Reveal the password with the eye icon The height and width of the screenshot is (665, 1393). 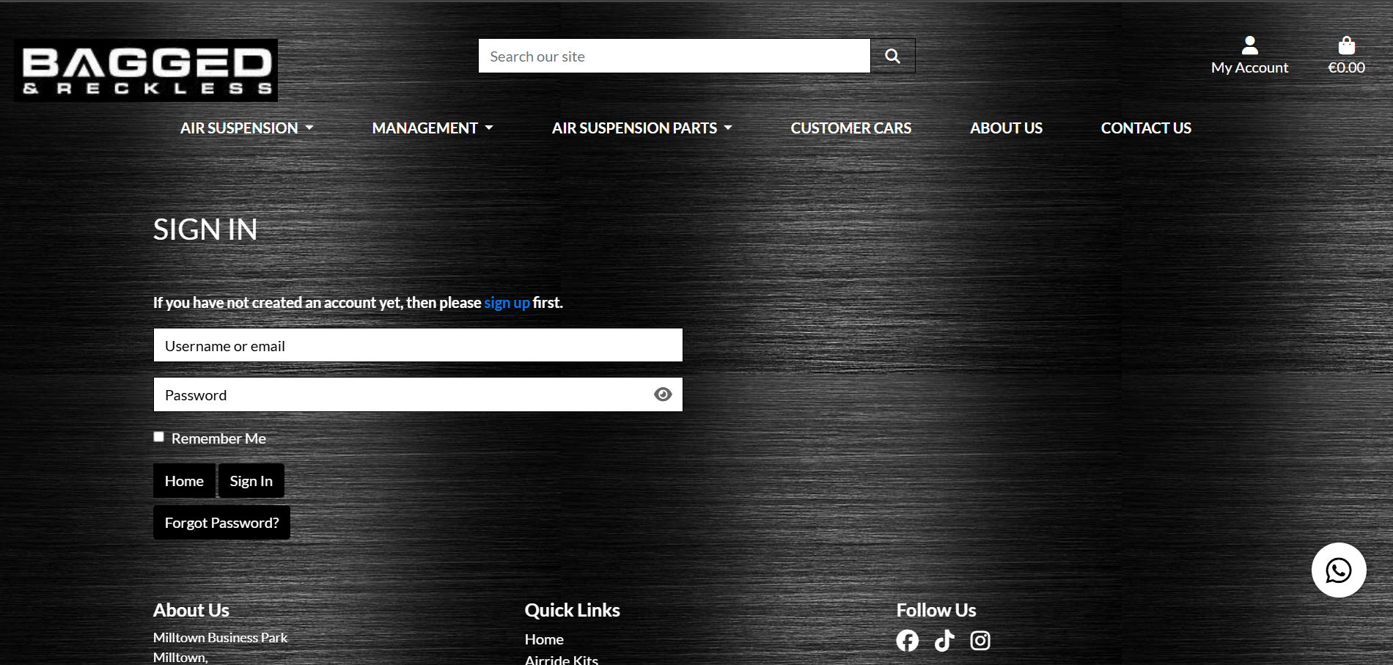(663, 394)
